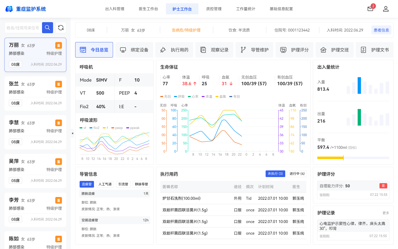Open the 绑定设备 tab
Viewport: 398px width, 249px height.
pos(134,50)
